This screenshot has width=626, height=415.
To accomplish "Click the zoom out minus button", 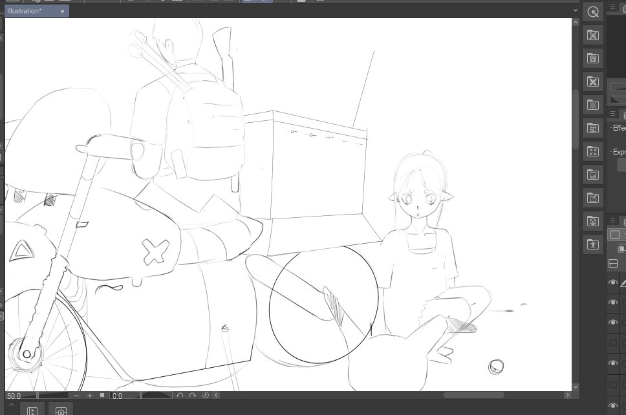I will point(77,396).
